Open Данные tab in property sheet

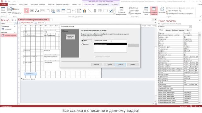coord(168,30)
